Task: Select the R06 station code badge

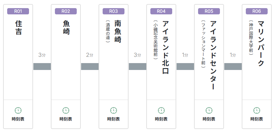Action: tap(257, 11)
